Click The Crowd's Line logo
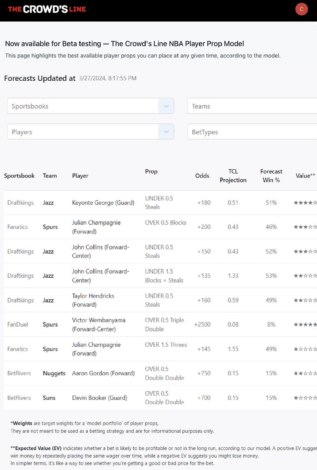Image resolution: width=317 pixels, height=470 pixels. (x=47, y=9)
